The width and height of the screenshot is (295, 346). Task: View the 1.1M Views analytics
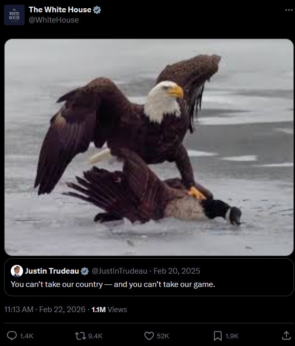109,310
